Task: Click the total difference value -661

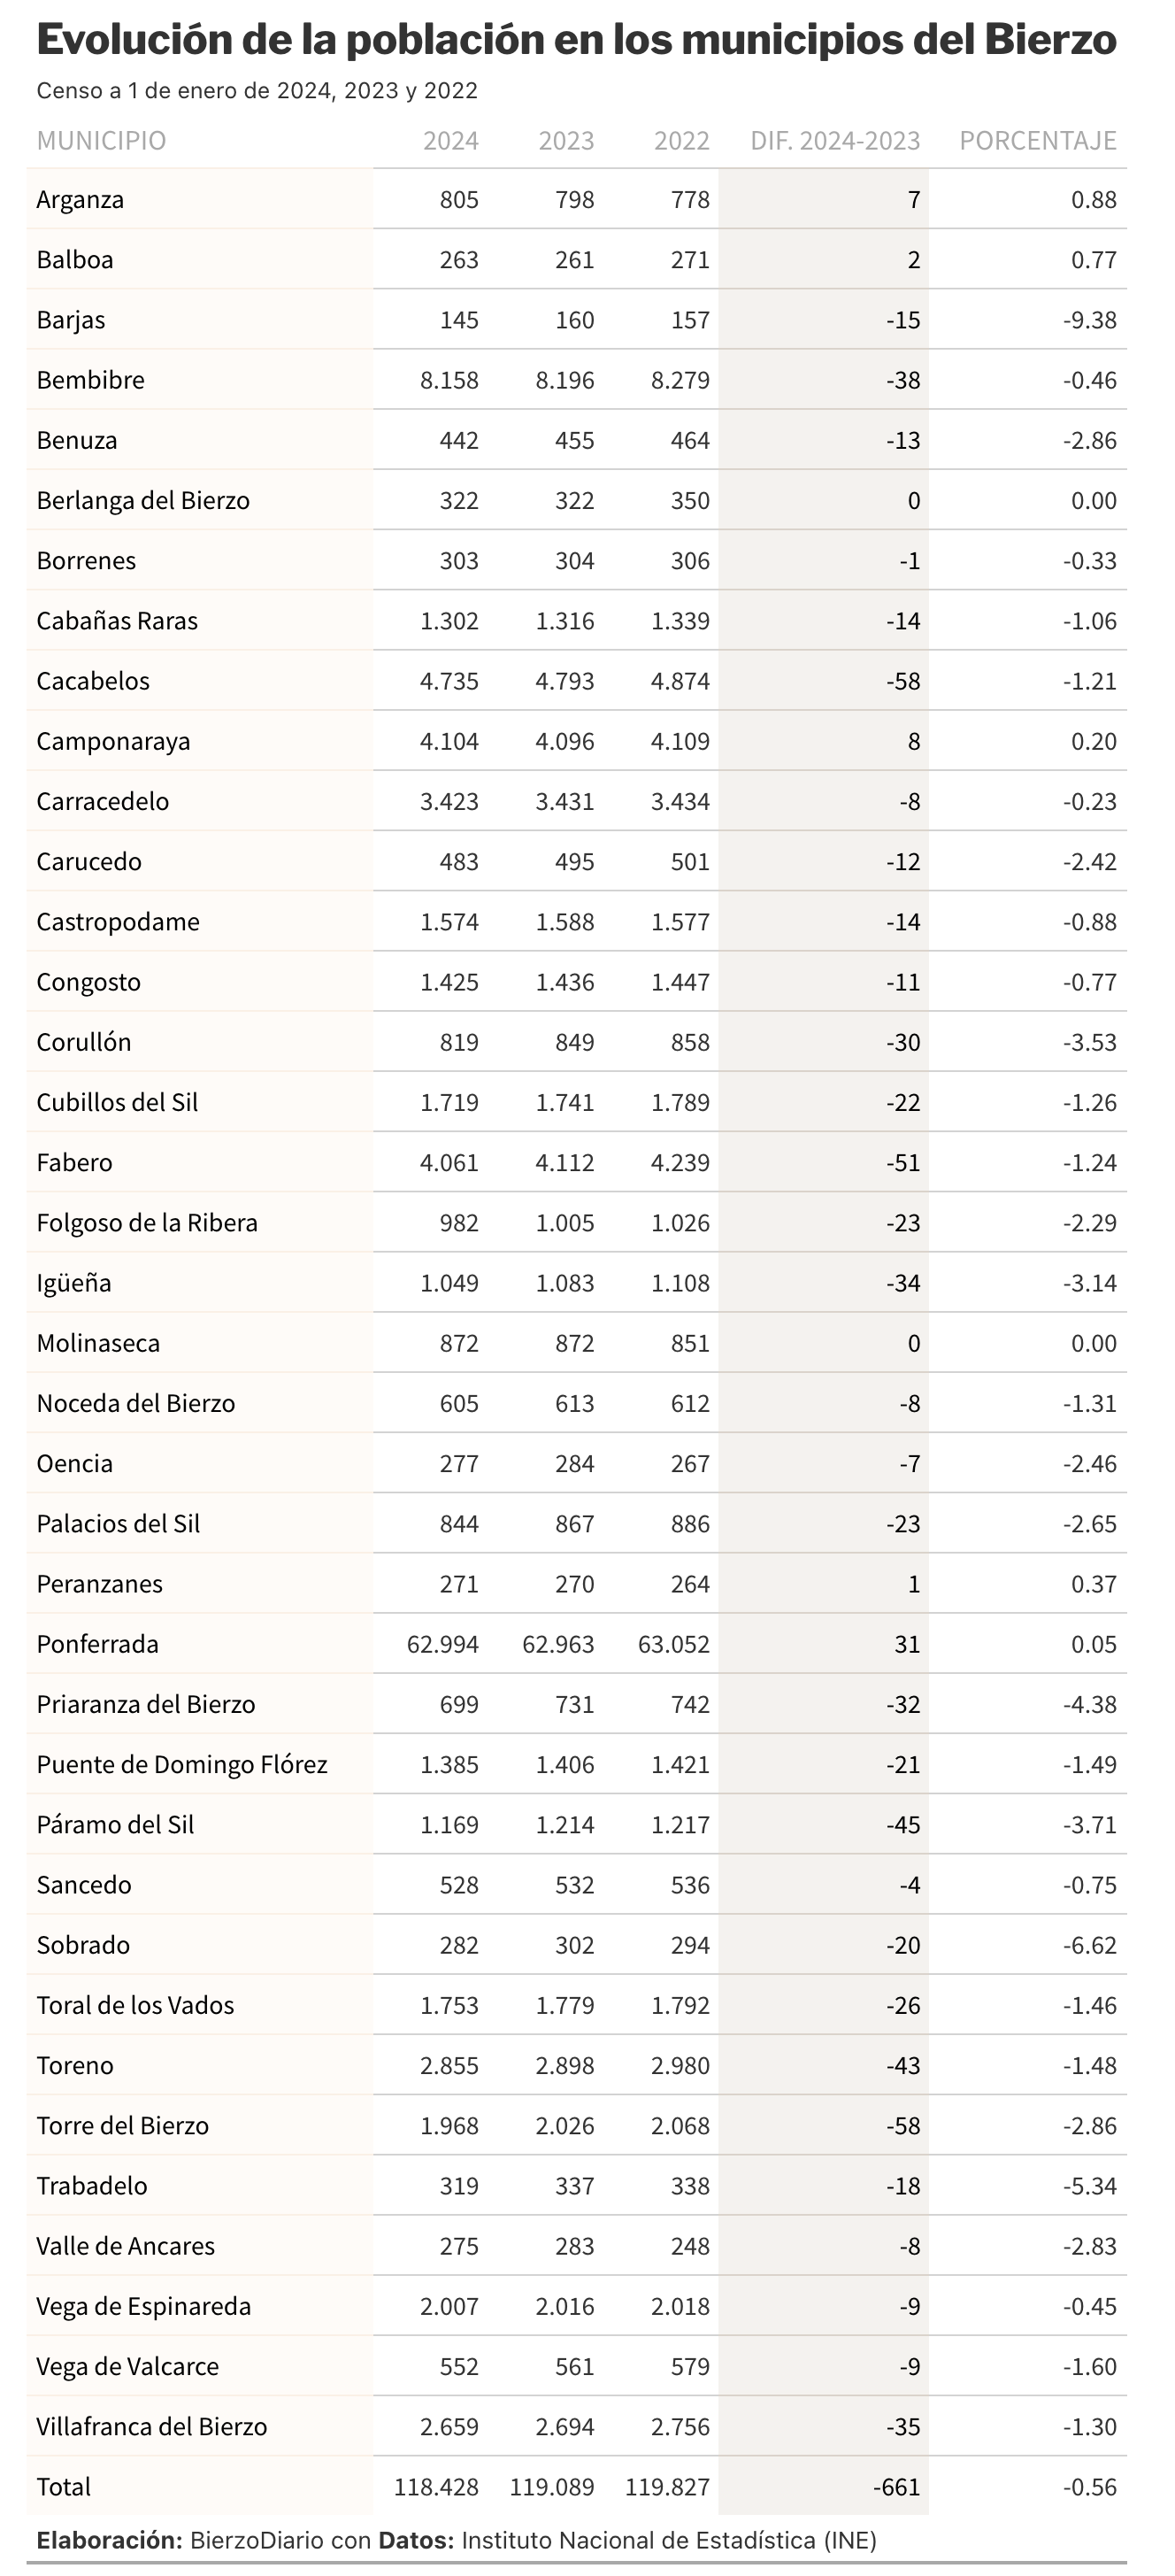Action: click(x=896, y=2487)
